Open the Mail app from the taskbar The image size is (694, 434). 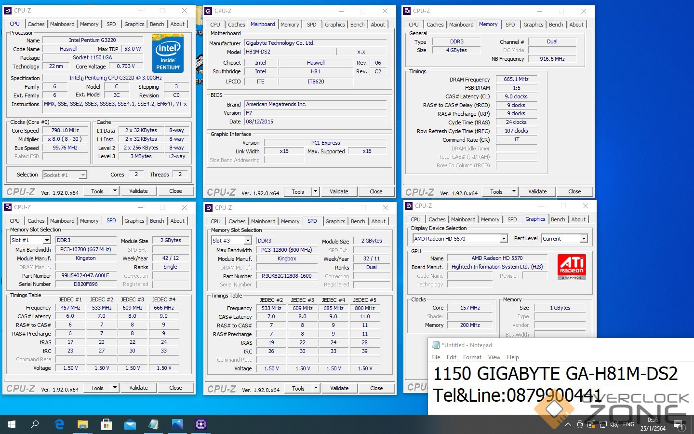tap(130, 424)
